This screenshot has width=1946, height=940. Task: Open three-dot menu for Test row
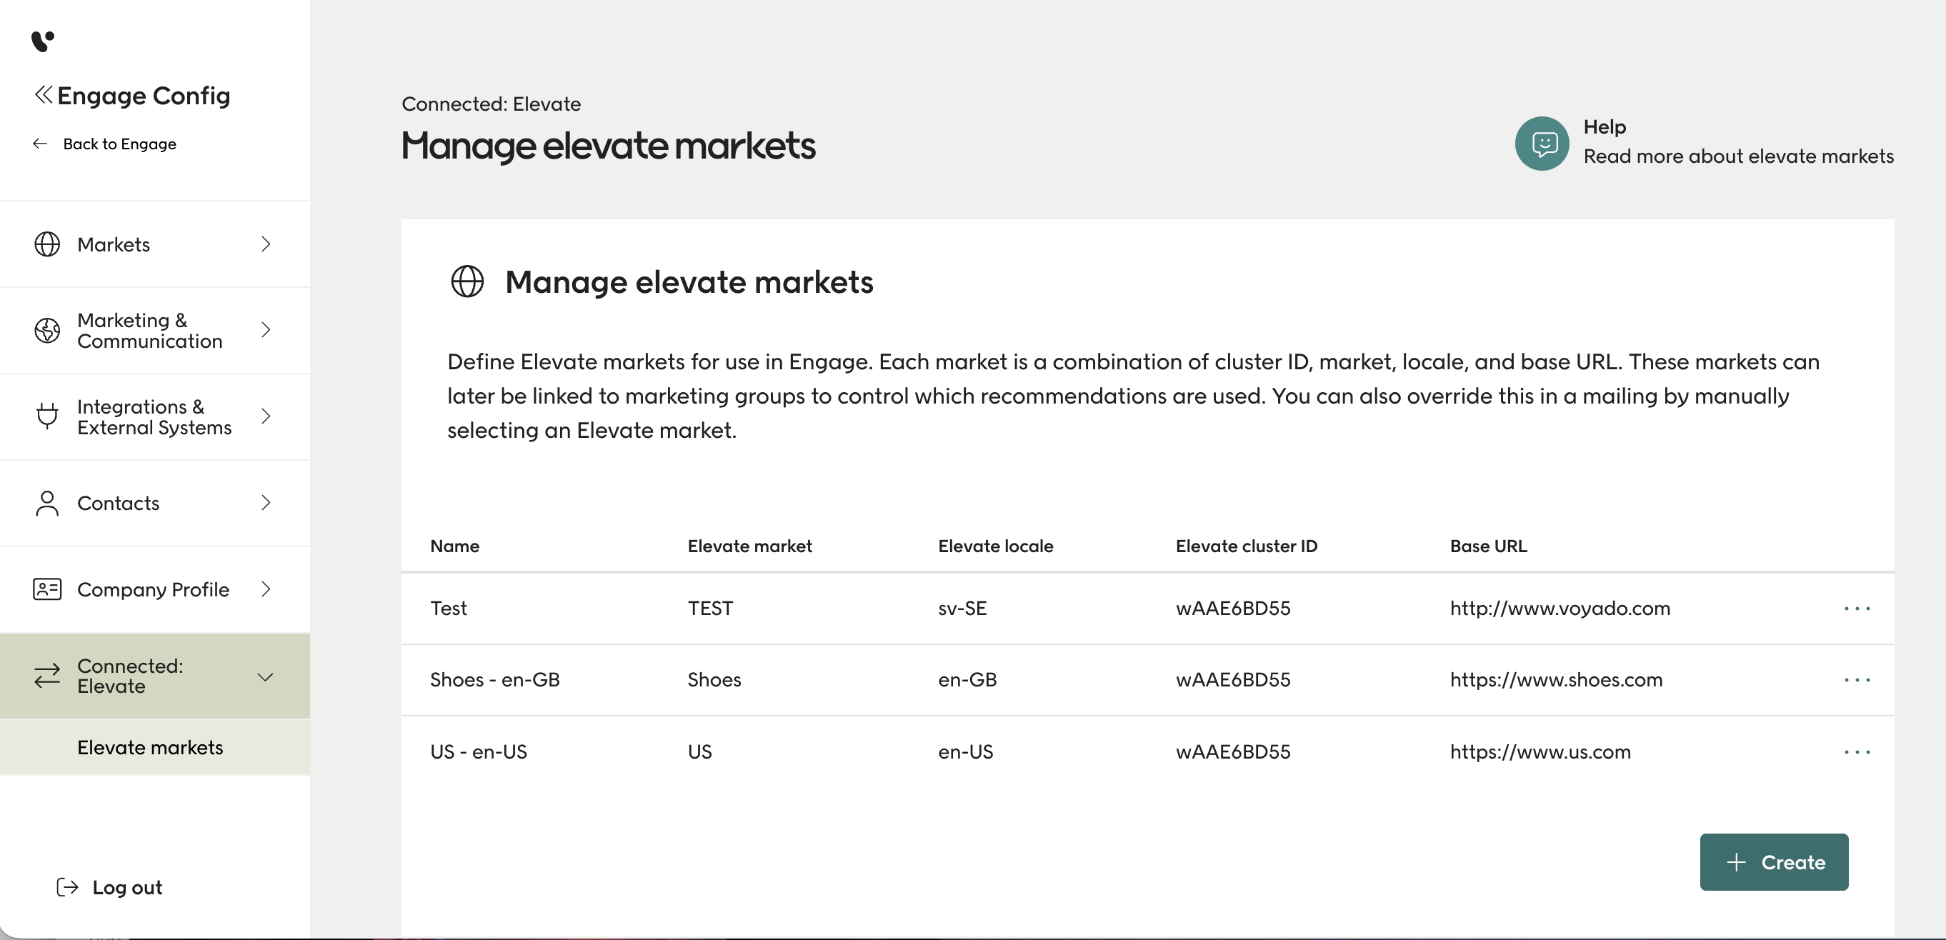[1856, 609]
